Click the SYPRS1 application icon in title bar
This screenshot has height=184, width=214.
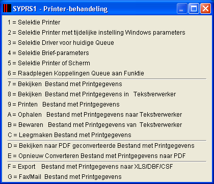point(7,8)
